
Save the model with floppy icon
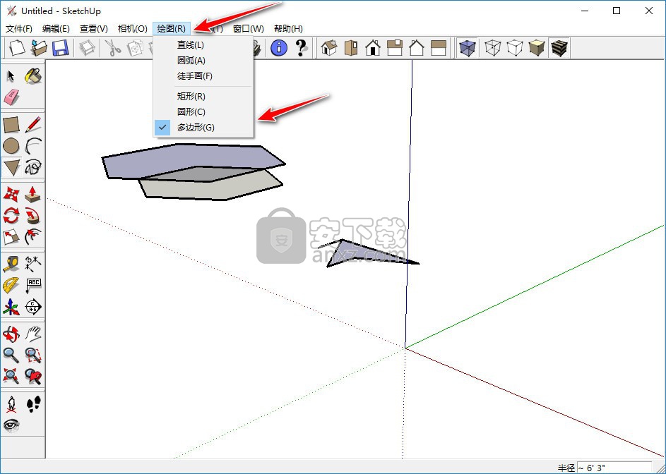click(x=60, y=47)
